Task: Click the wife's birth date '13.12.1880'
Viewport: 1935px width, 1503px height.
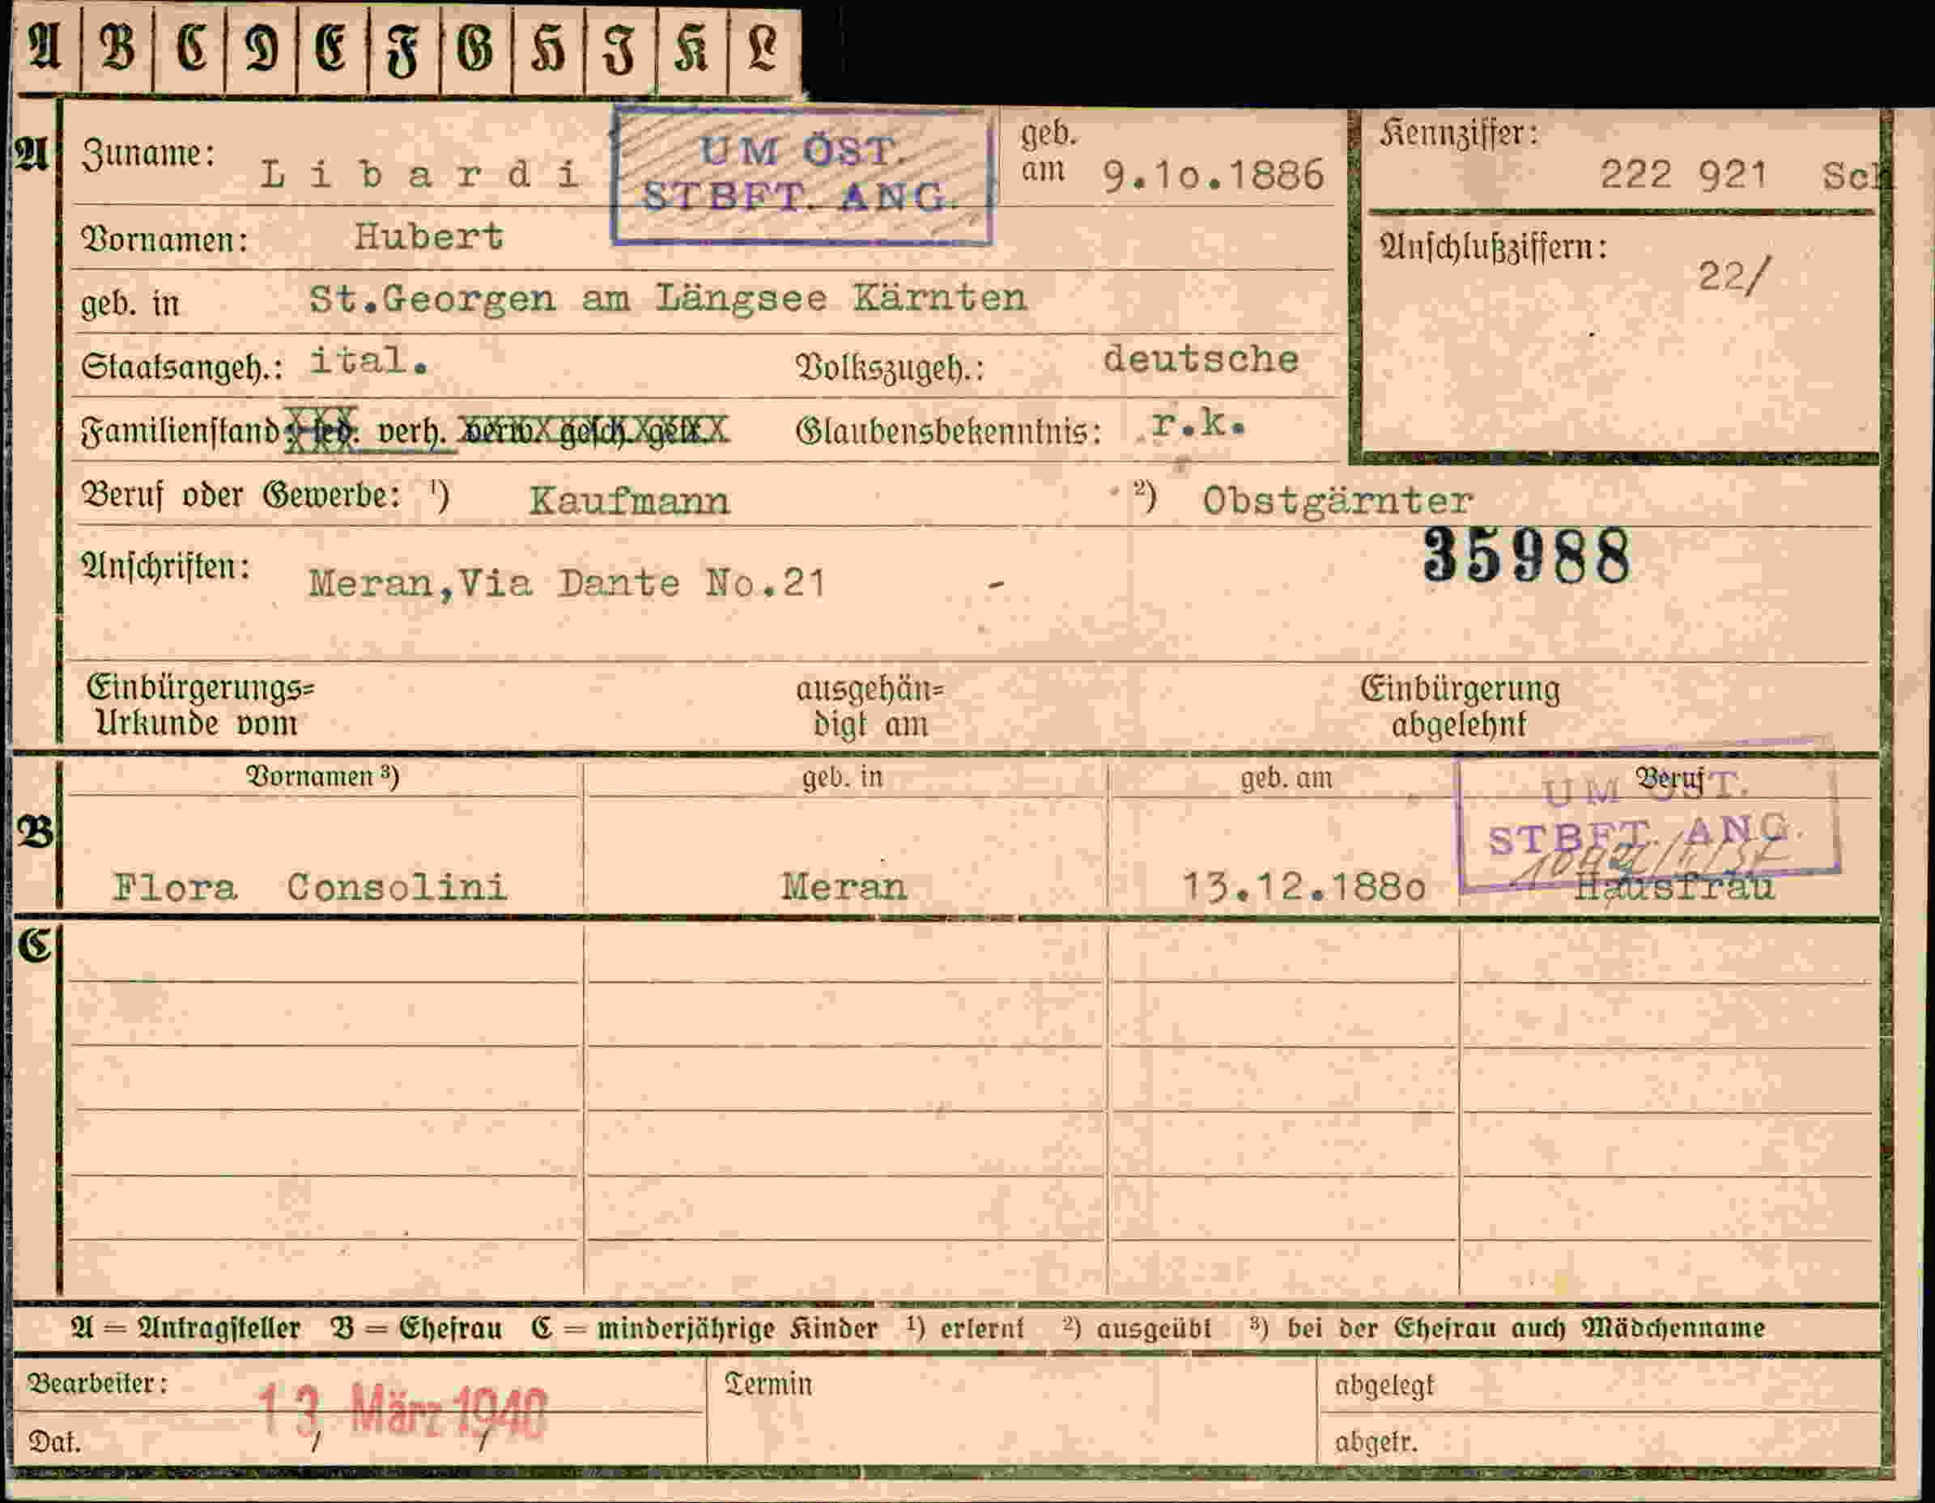Action: (1304, 886)
